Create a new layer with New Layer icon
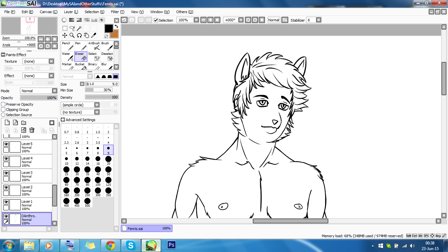Screen dimensions: 448x252 7,123
